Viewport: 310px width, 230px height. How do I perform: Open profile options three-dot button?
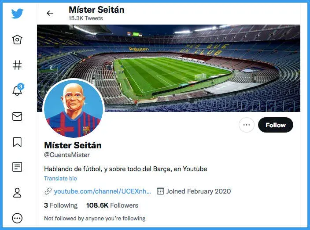247,125
